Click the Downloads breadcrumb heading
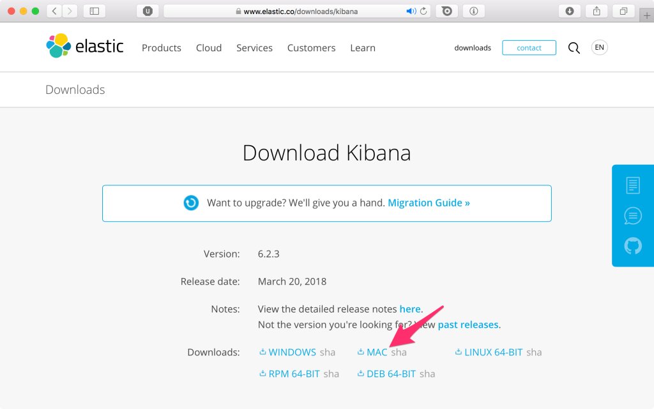This screenshot has width=654, height=409. coord(75,89)
